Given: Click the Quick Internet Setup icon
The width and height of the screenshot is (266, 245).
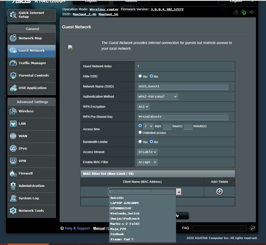Looking at the screenshot, I should [13, 15].
